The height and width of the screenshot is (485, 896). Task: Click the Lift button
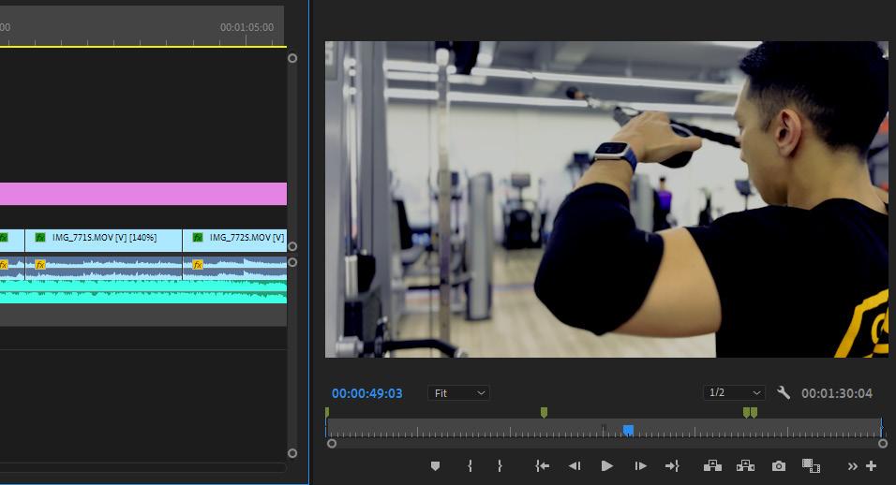point(712,466)
